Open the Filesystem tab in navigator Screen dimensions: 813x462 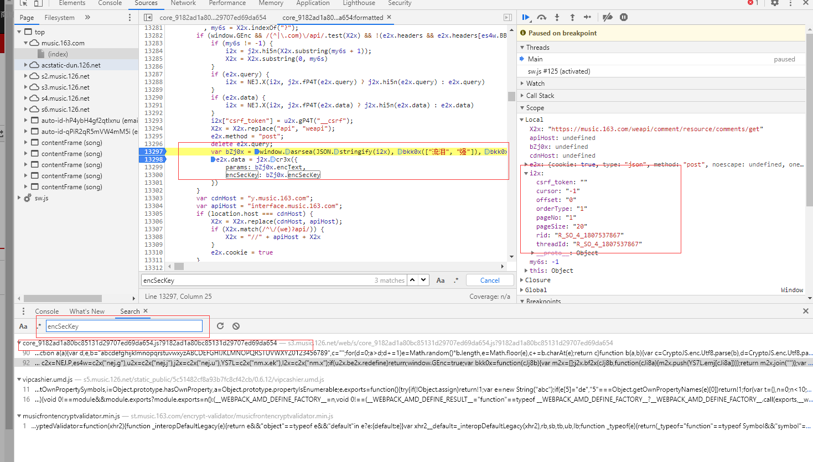pos(59,18)
